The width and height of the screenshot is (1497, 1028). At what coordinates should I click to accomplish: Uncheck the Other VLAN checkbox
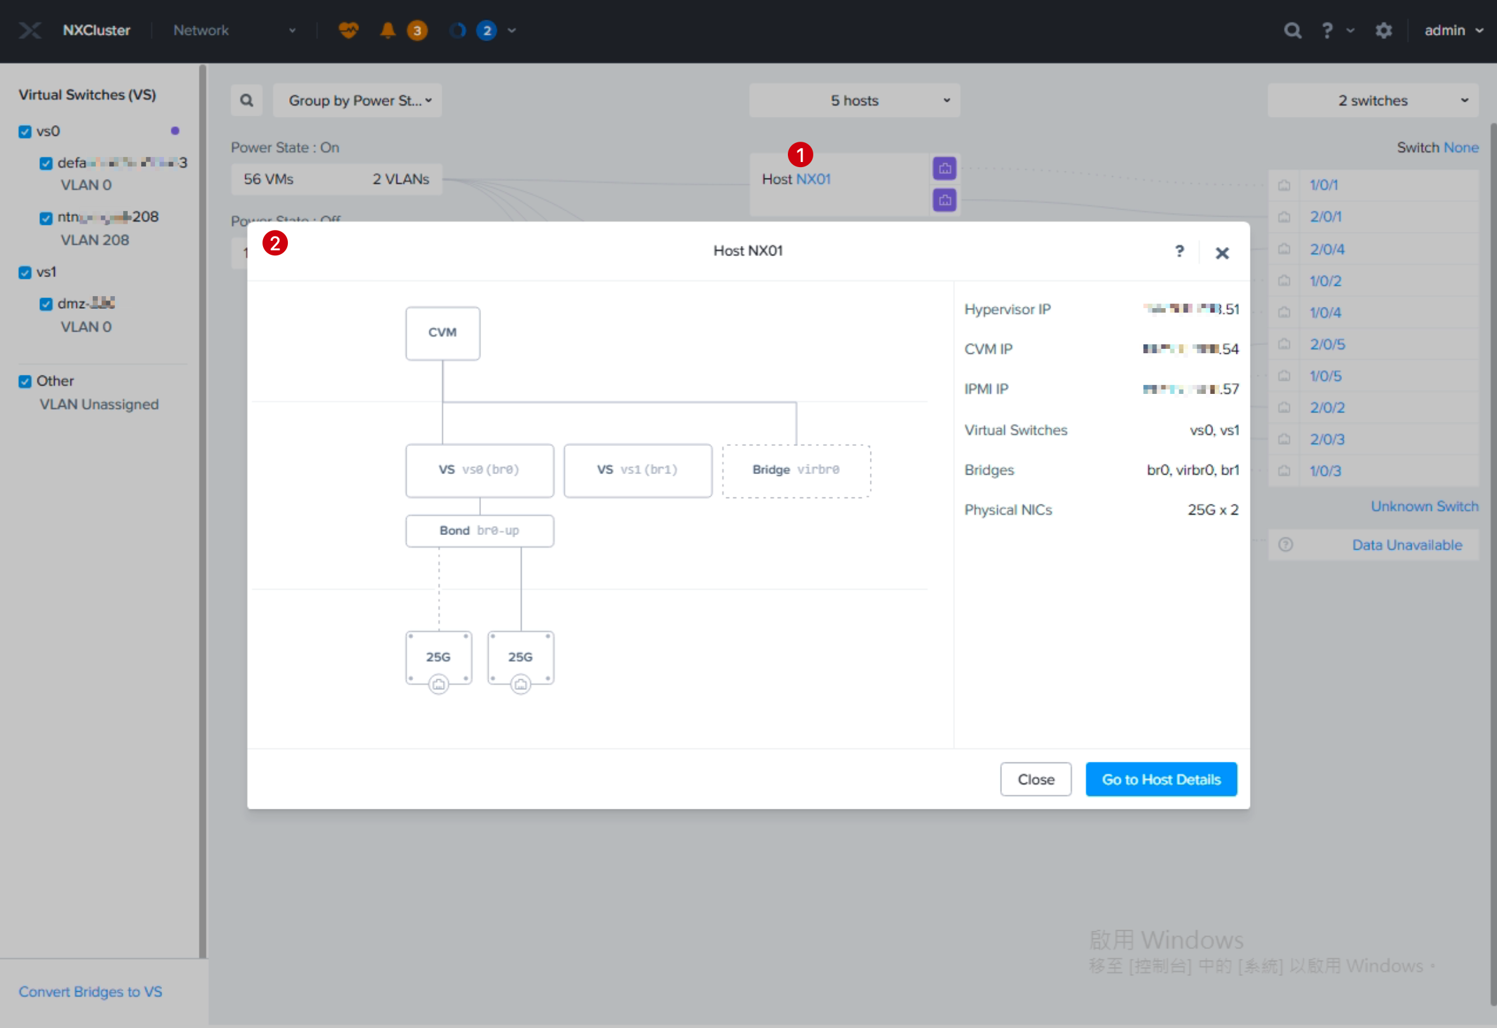(25, 381)
